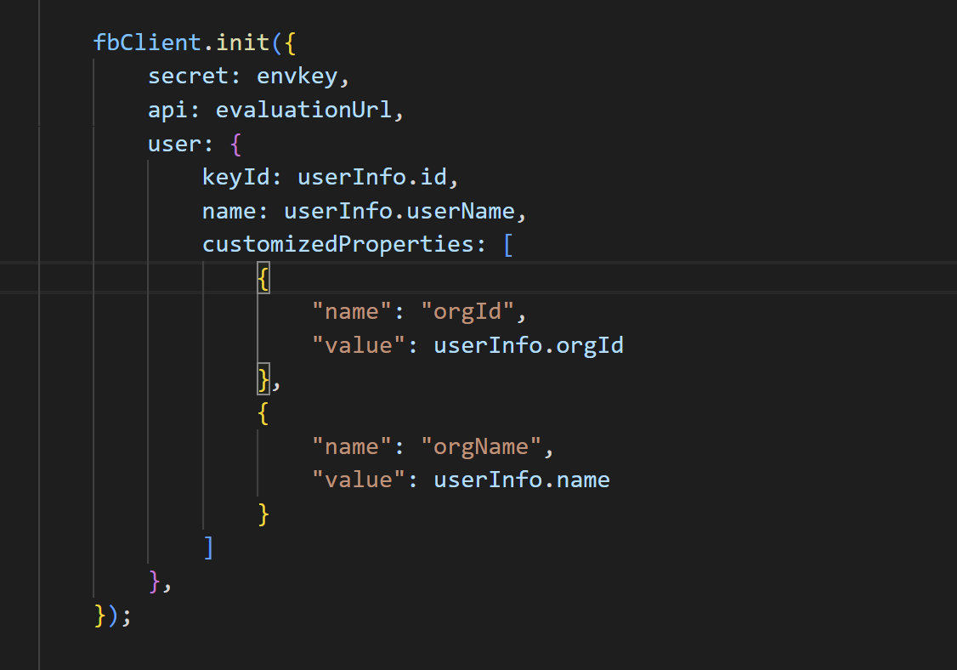Image resolution: width=957 pixels, height=670 pixels.
Task: Click the "name" key above "orgId"
Action: click(x=352, y=312)
